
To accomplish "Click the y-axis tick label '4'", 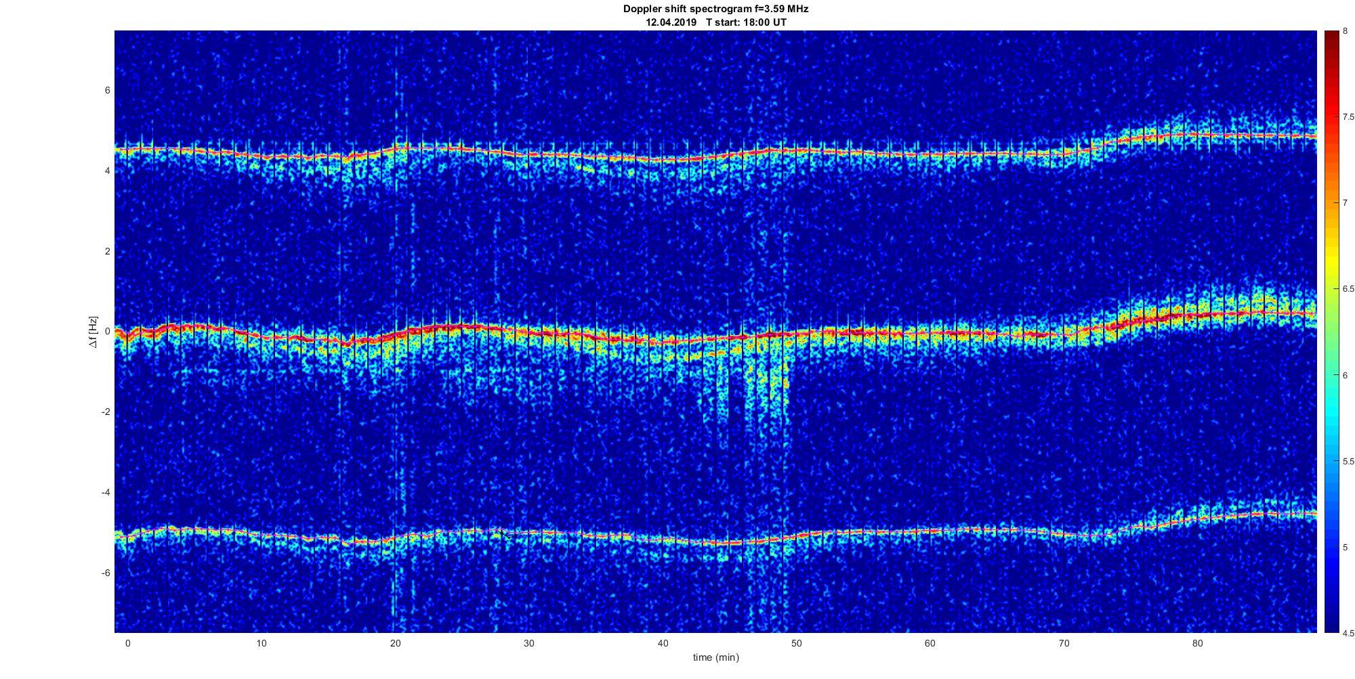I will point(107,171).
